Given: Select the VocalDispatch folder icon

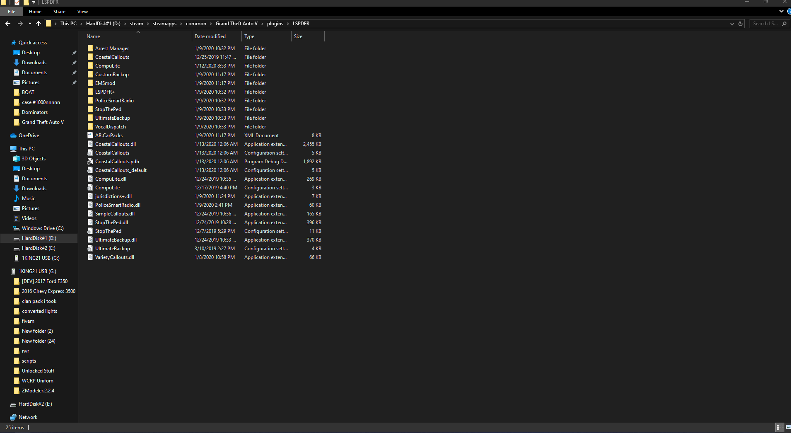Looking at the screenshot, I should [x=90, y=127].
